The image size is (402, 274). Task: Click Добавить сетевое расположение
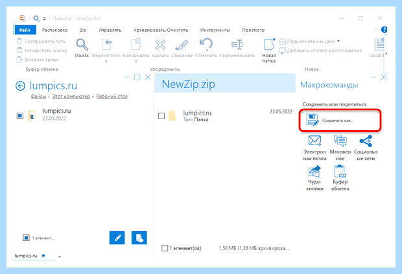(x=321, y=51)
